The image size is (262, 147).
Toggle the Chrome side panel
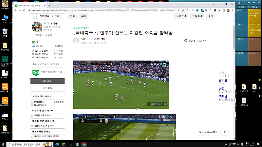[224, 10]
